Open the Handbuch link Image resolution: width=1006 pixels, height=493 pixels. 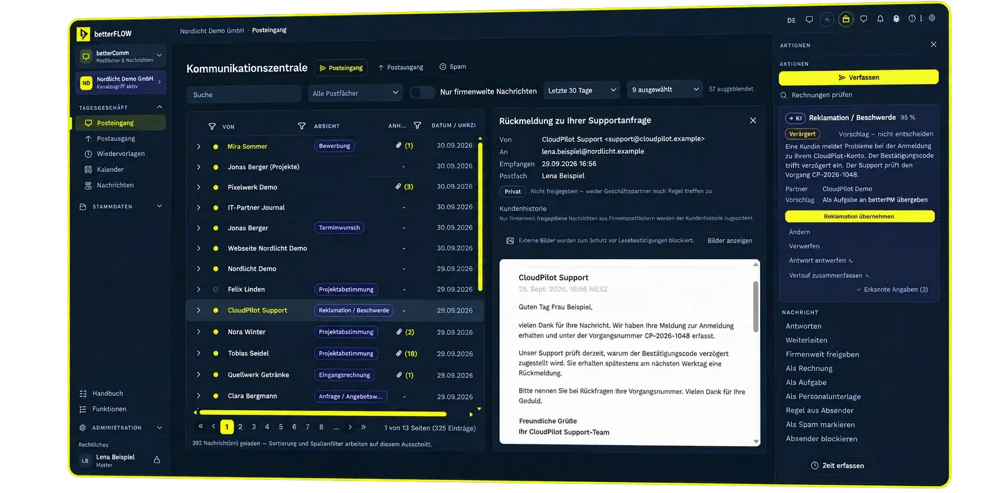[x=107, y=394]
